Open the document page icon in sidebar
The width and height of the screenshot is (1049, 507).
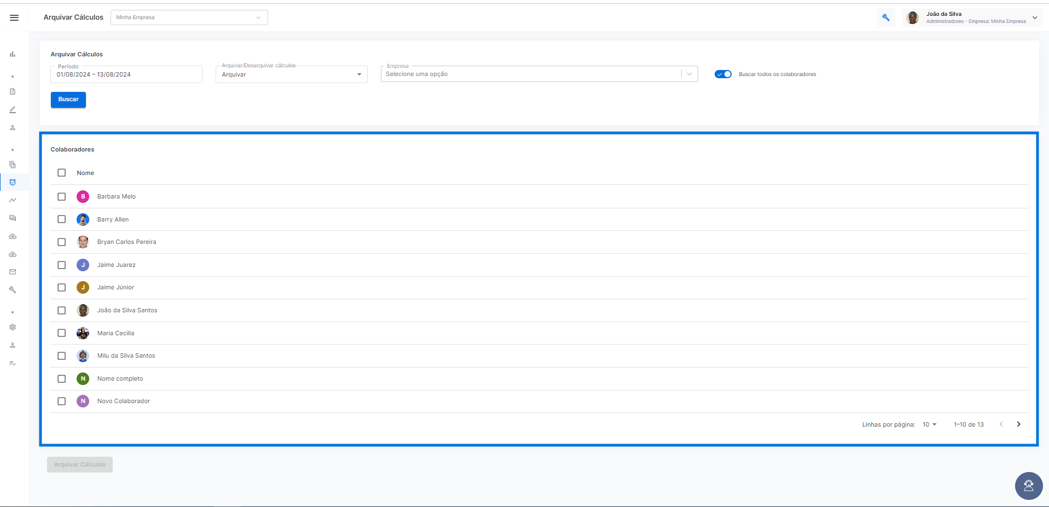[x=13, y=91]
